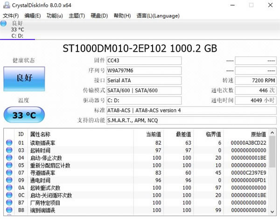Screen dimensions: 280x219
Task: Click the CrystalDiskInfo app icon in title bar
Action: 7,5
